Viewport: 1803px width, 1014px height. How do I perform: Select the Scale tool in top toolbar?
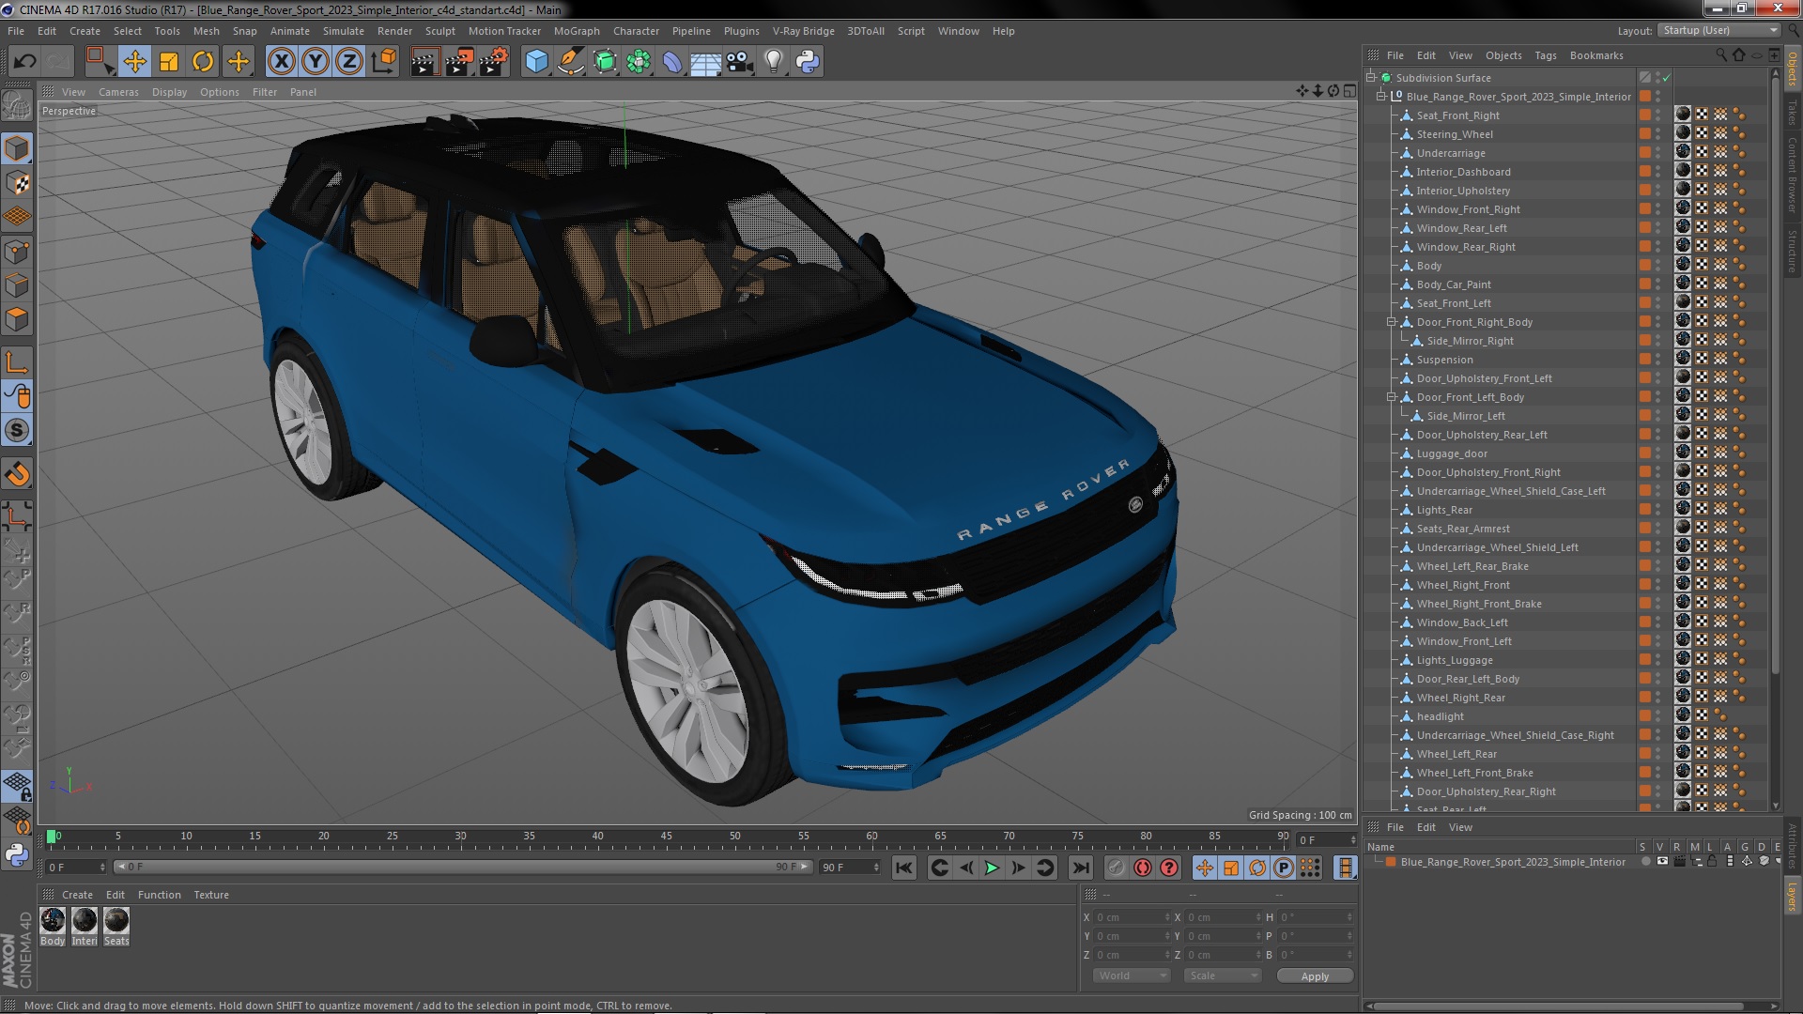[169, 62]
